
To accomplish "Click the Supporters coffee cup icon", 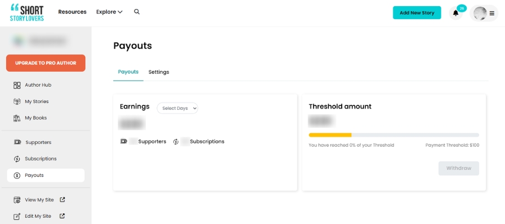I will [17, 142].
